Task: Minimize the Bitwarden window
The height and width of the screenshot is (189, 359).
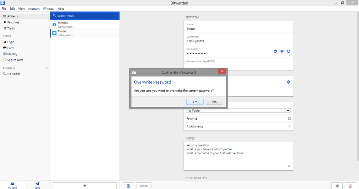Action: pyautogui.click(x=336, y=3)
